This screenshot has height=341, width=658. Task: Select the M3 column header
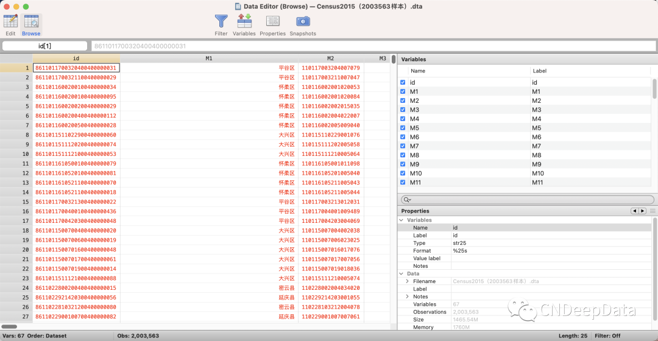(x=382, y=58)
